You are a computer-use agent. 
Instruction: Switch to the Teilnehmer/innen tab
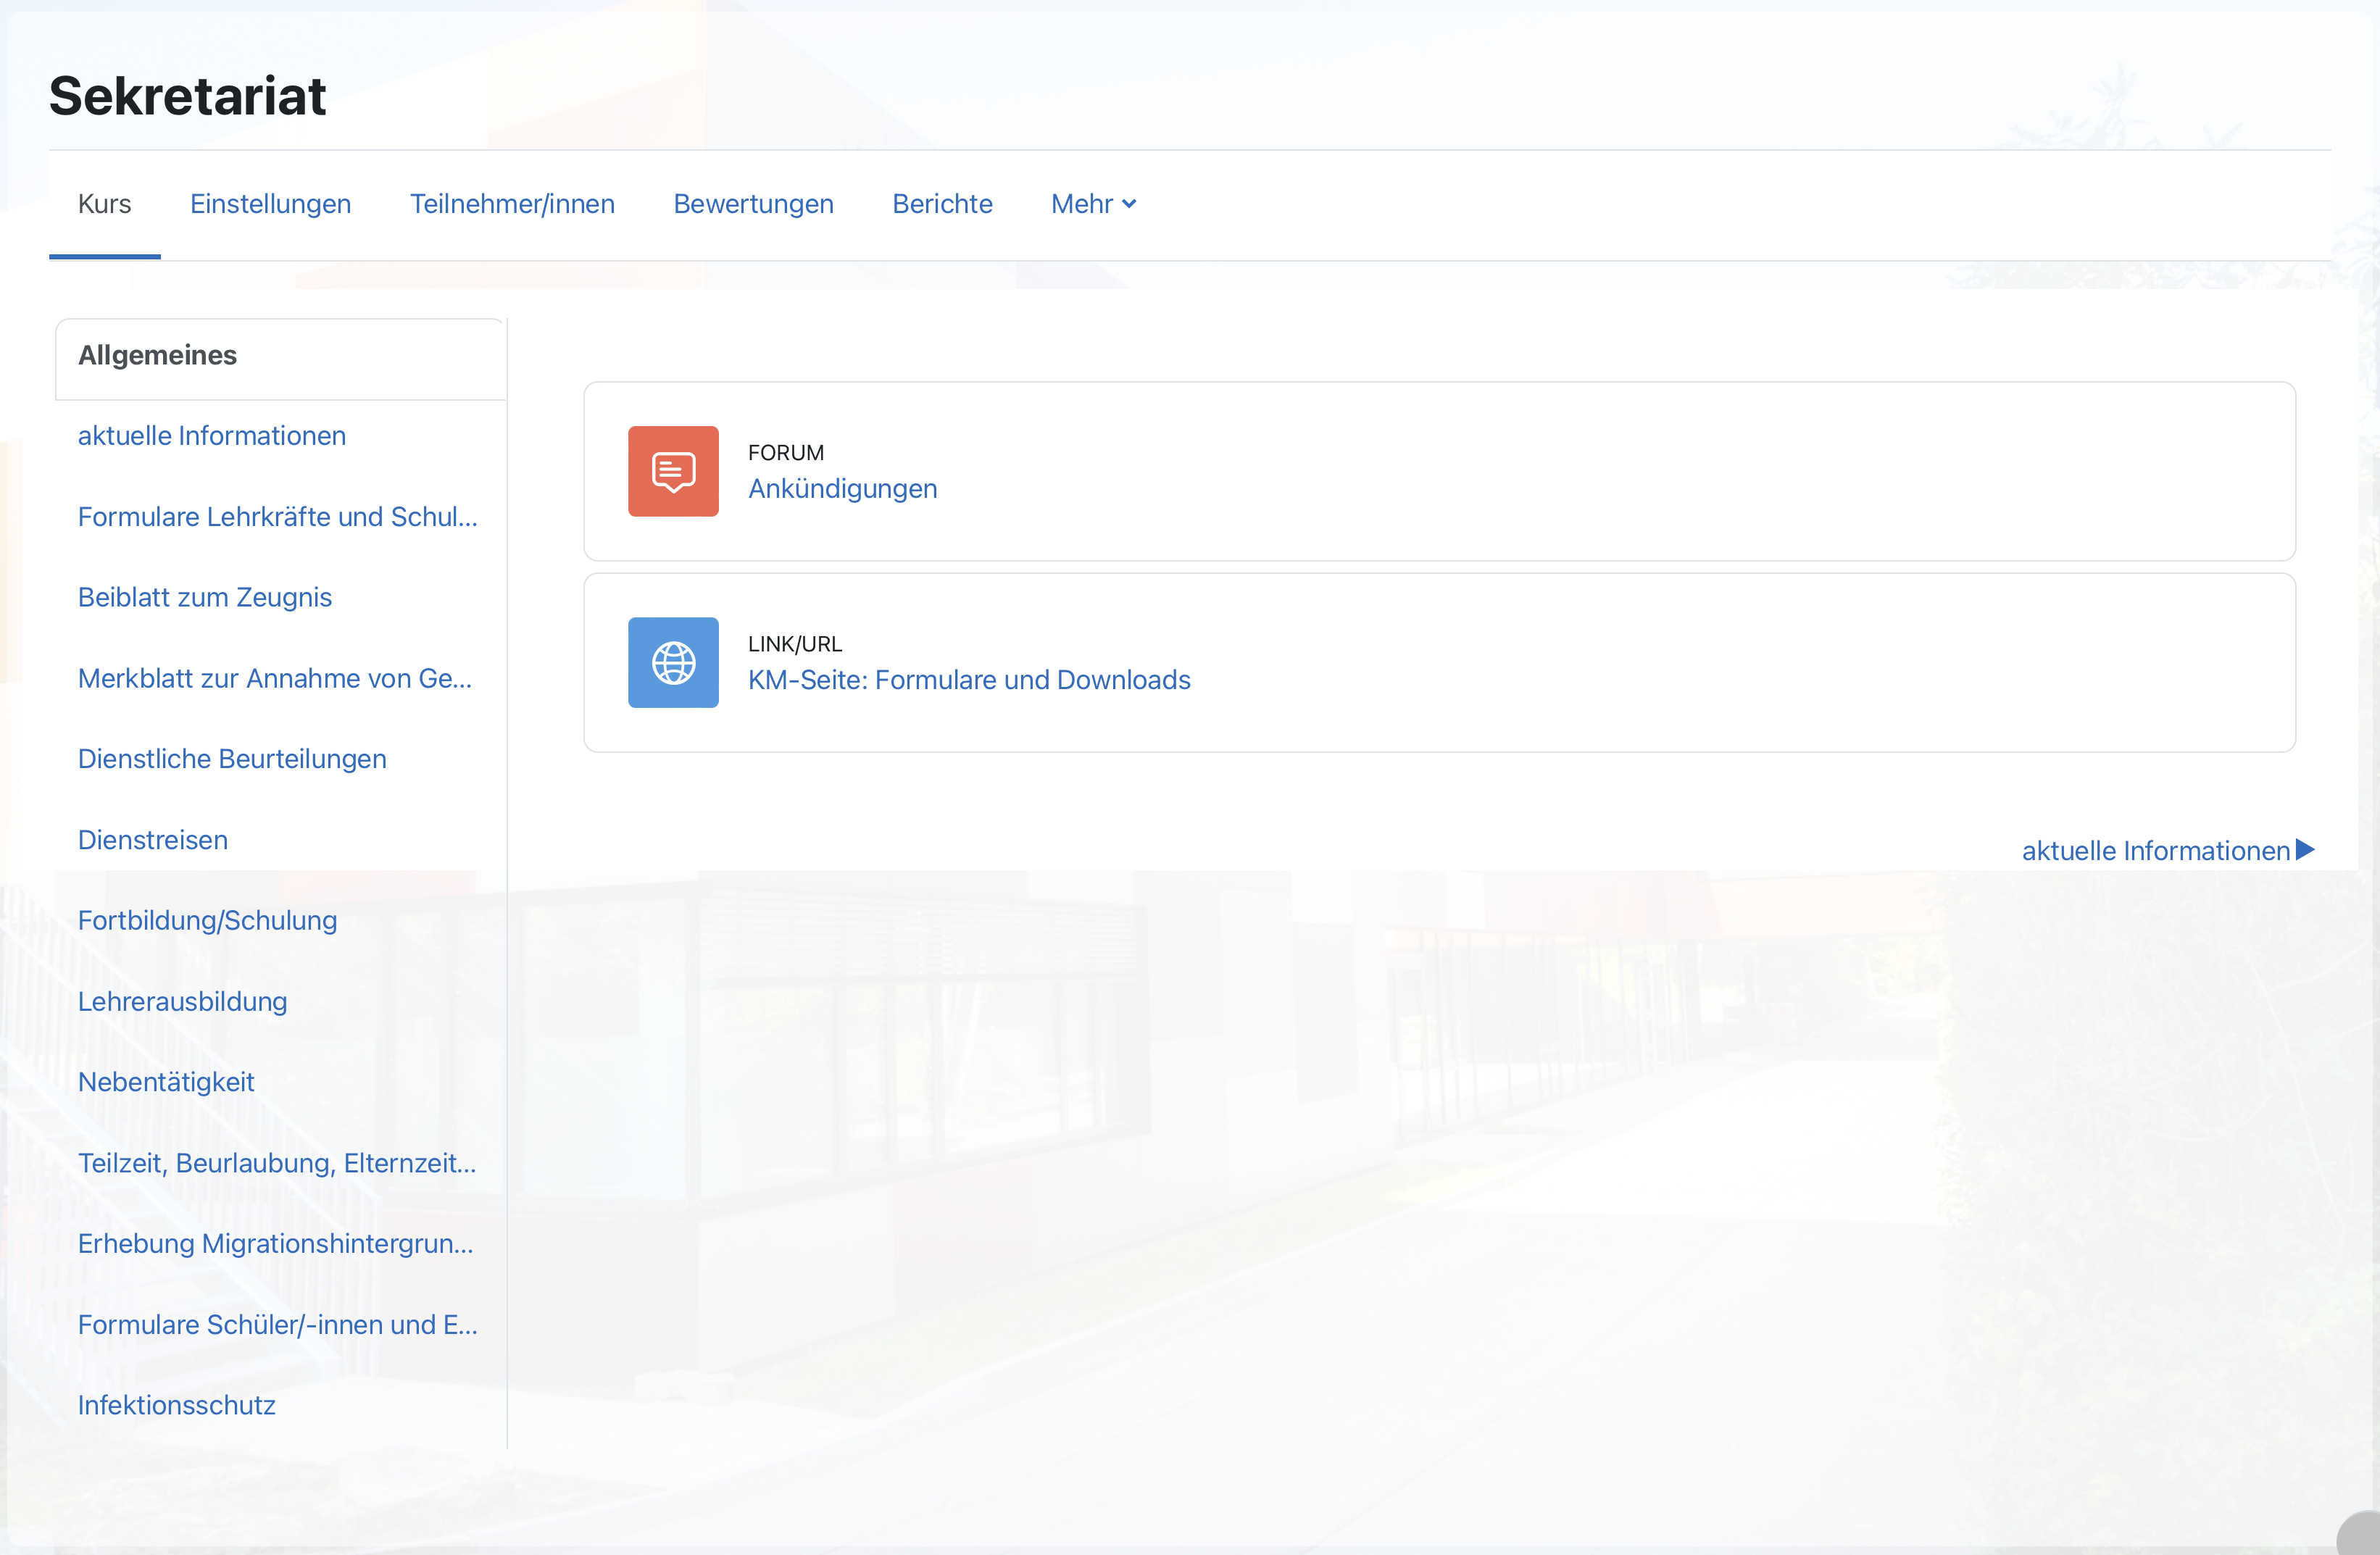[512, 203]
